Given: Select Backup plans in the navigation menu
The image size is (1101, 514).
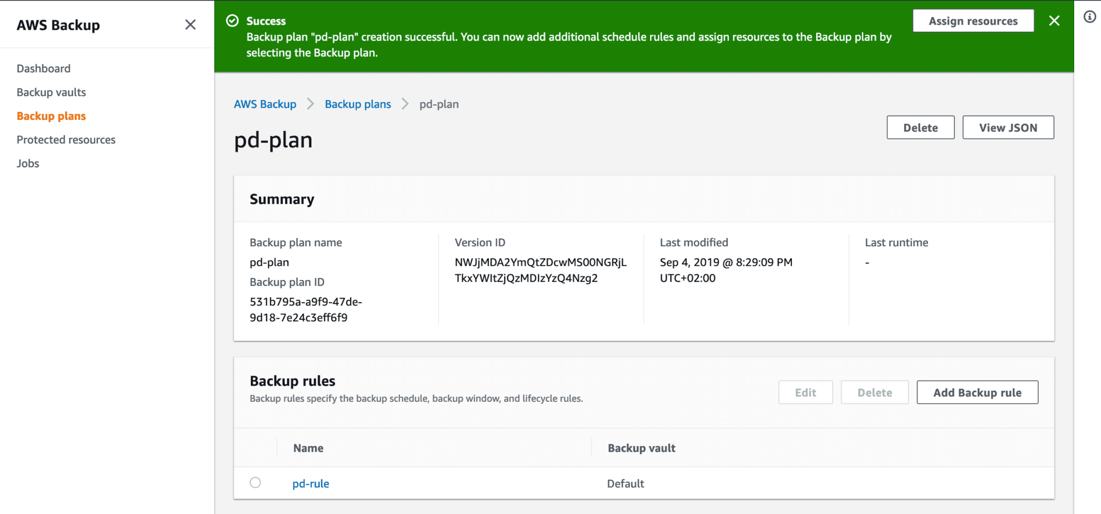Looking at the screenshot, I should 51,116.
